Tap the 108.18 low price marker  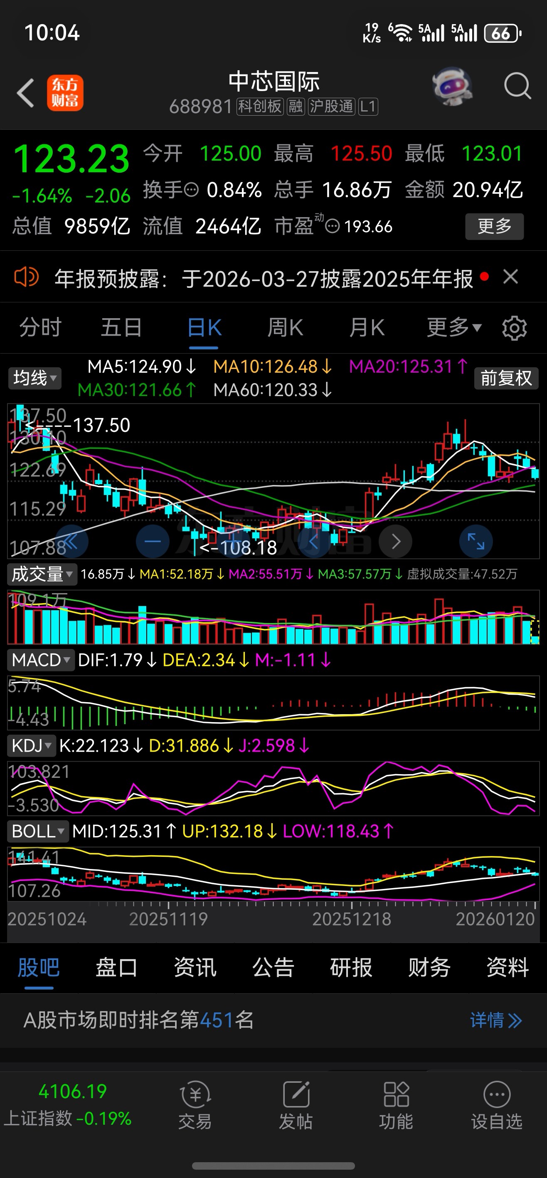coord(239,548)
